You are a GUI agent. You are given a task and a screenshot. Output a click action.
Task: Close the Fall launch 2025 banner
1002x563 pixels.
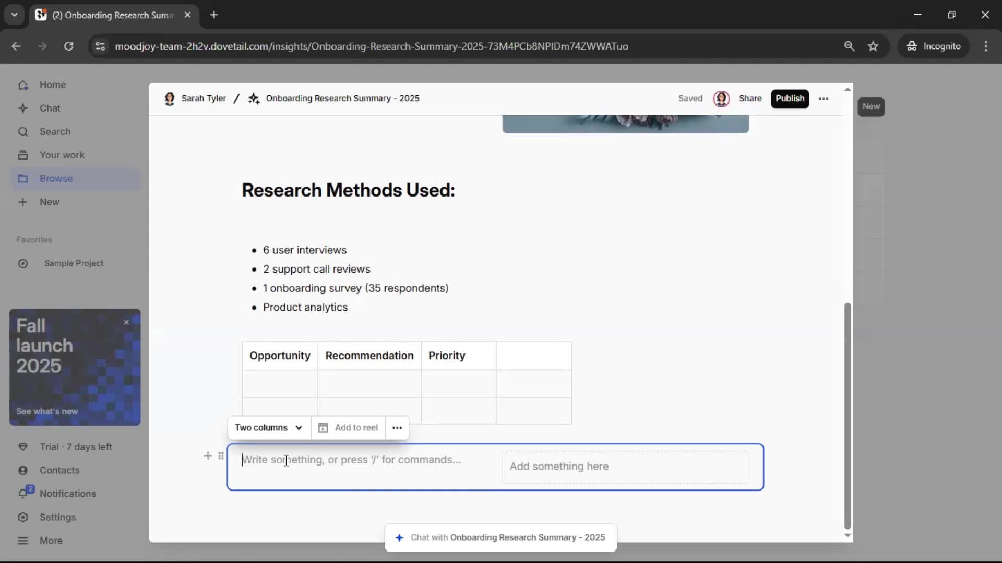pos(126,322)
